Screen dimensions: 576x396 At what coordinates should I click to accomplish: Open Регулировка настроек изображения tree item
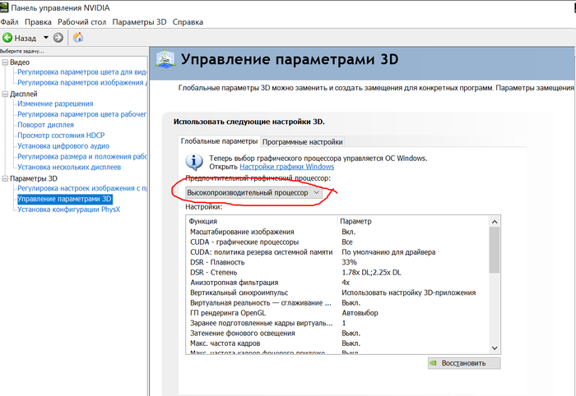click(82, 188)
